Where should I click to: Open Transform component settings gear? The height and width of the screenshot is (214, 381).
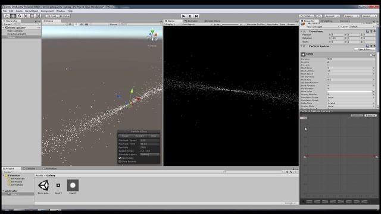click(x=374, y=32)
